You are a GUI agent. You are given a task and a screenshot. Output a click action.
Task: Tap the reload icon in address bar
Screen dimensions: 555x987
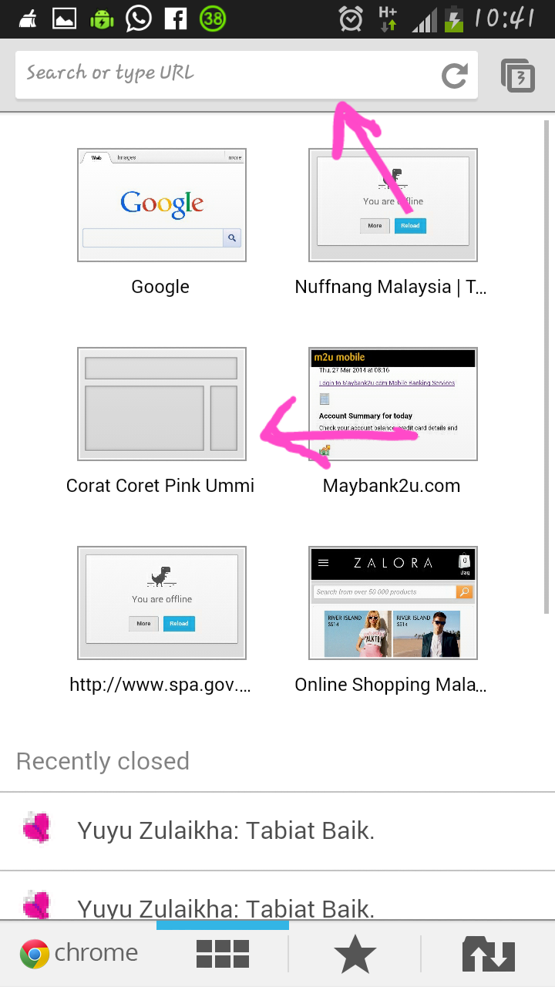(x=454, y=76)
